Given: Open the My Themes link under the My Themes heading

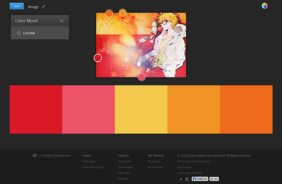Looking at the screenshot, I should (154, 161).
